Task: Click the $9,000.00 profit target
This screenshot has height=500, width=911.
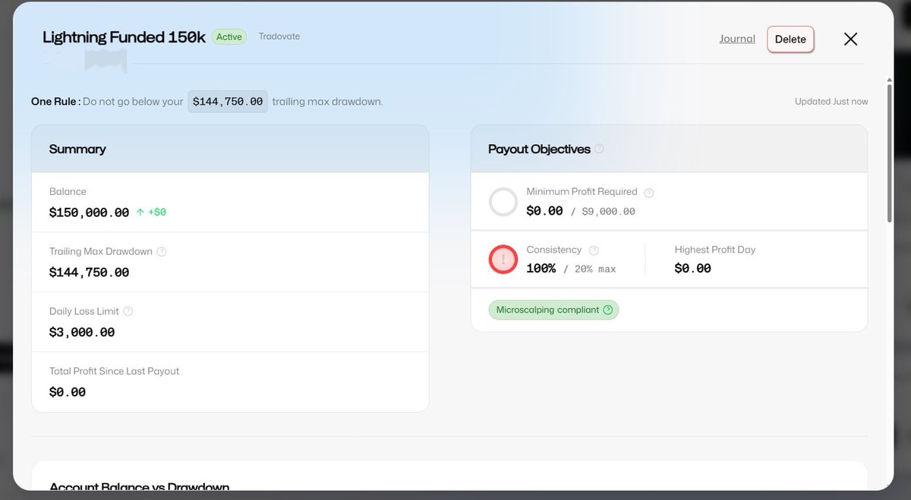Action: [x=608, y=212]
